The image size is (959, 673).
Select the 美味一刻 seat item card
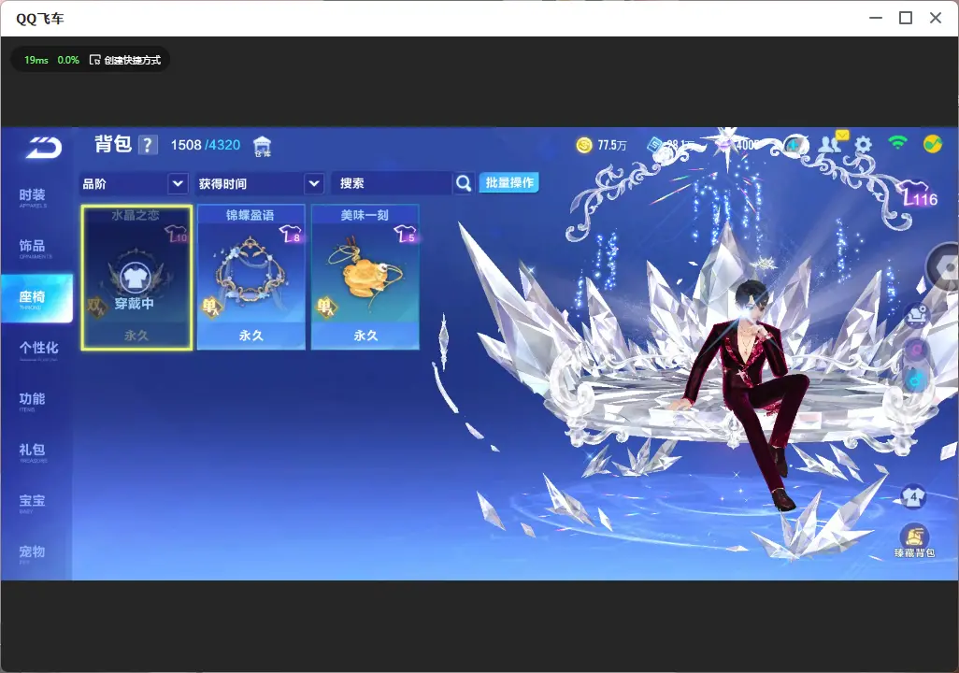coord(365,278)
